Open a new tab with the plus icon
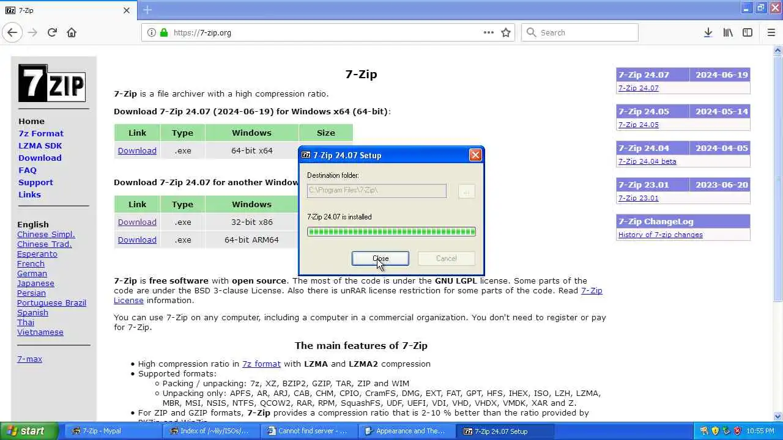The height and width of the screenshot is (440, 783). pos(147,10)
